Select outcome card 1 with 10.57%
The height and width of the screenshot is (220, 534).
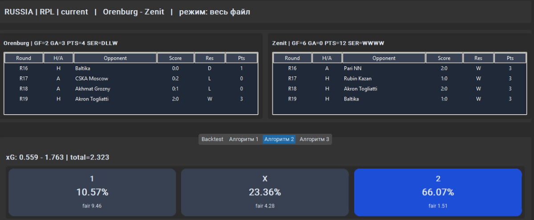pos(92,192)
